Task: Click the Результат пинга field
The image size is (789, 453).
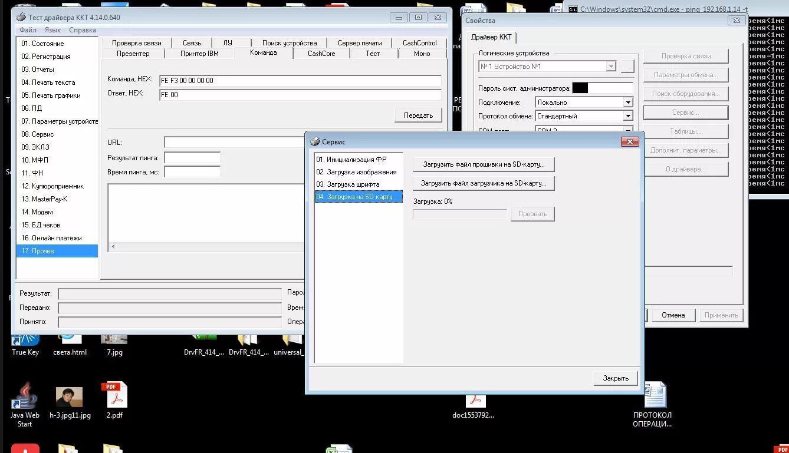Action: [192, 158]
